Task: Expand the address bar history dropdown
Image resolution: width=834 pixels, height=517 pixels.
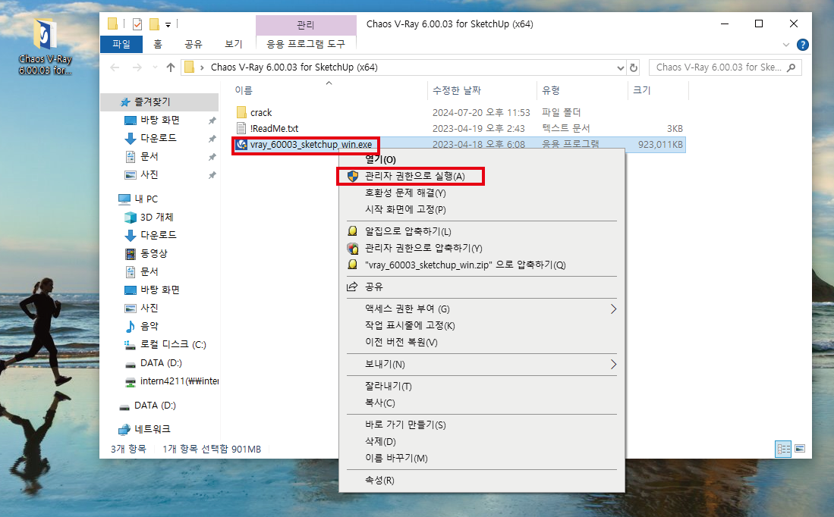Action: click(x=620, y=68)
